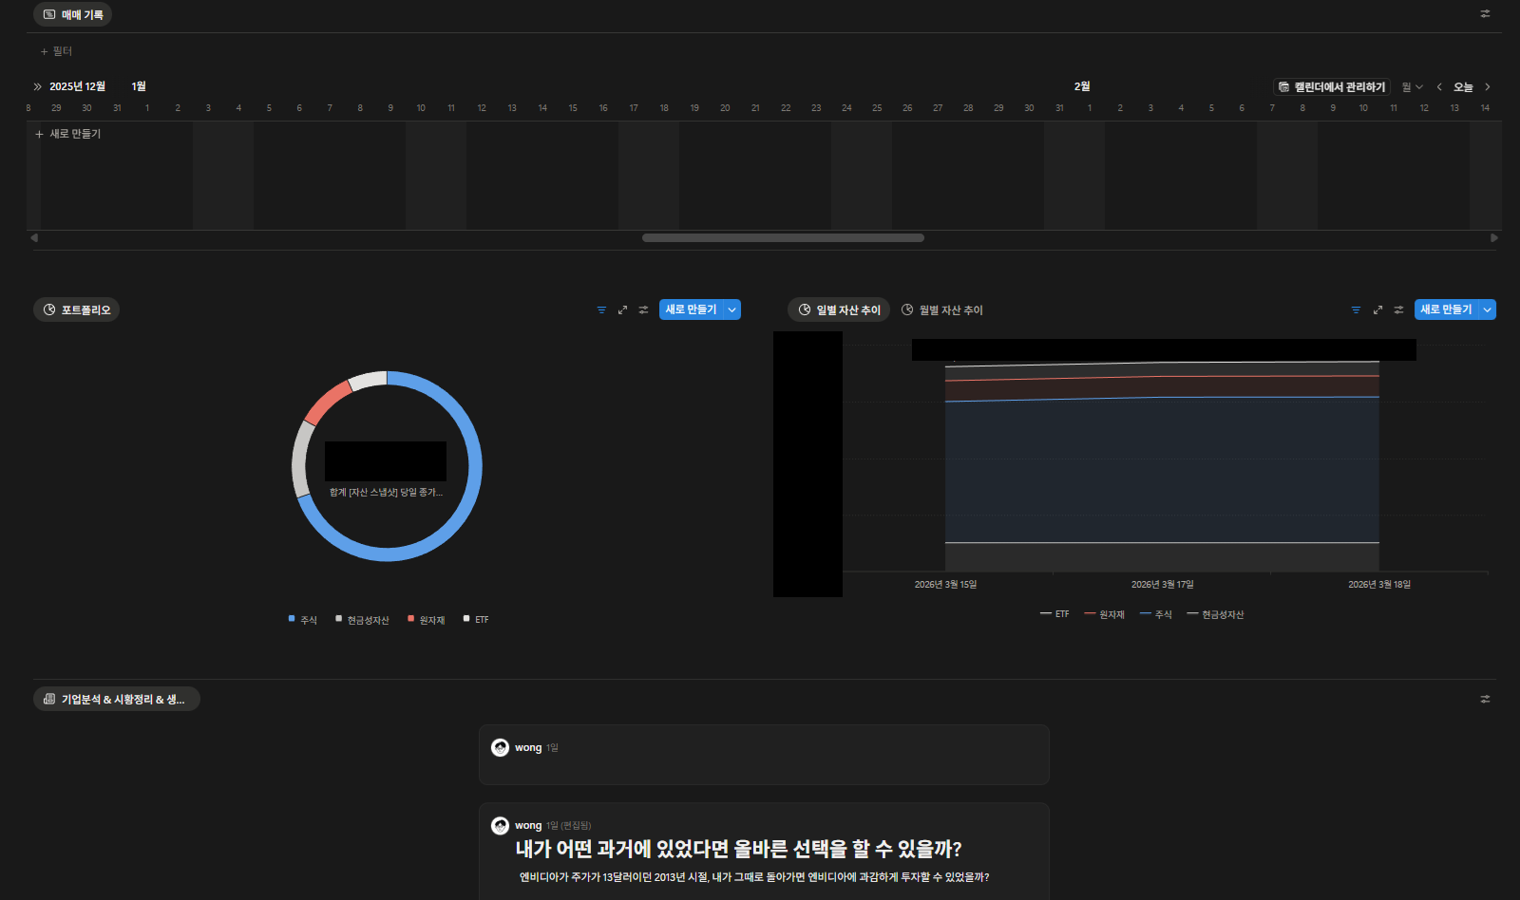Open the 월 timeline scale dropdown
Screen dimensions: 1520x900
pyautogui.click(x=1413, y=87)
